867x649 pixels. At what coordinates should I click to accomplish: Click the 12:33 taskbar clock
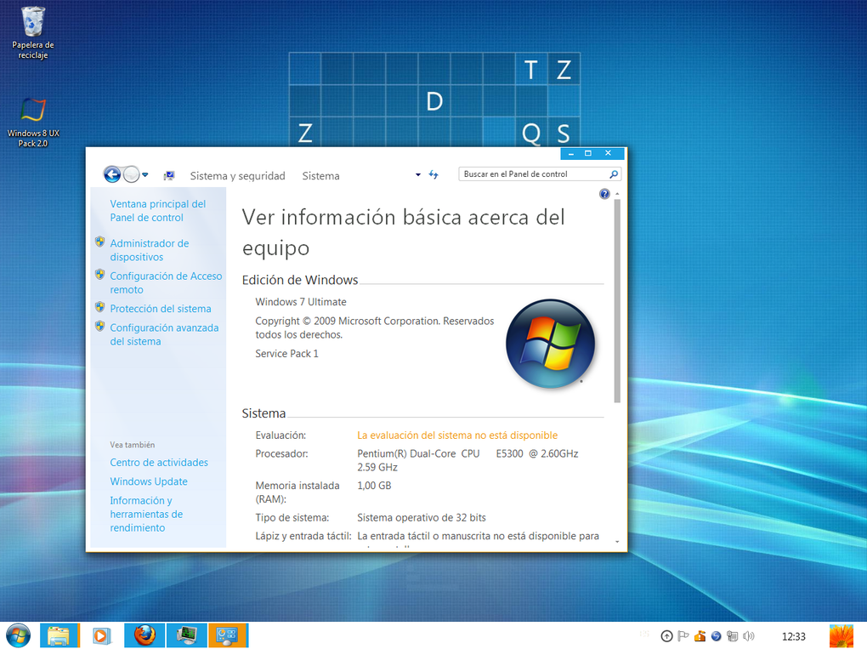click(793, 637)
